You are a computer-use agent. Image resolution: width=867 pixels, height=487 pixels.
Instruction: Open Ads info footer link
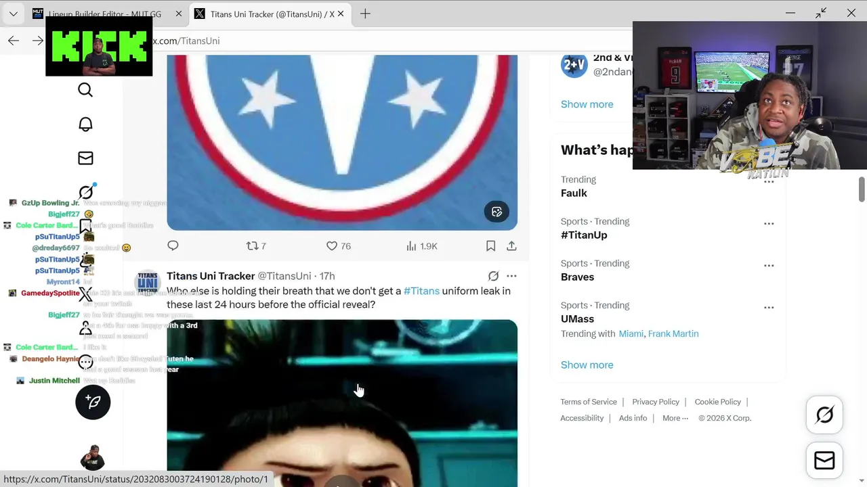pyautogui.click(x=633, y=418)
